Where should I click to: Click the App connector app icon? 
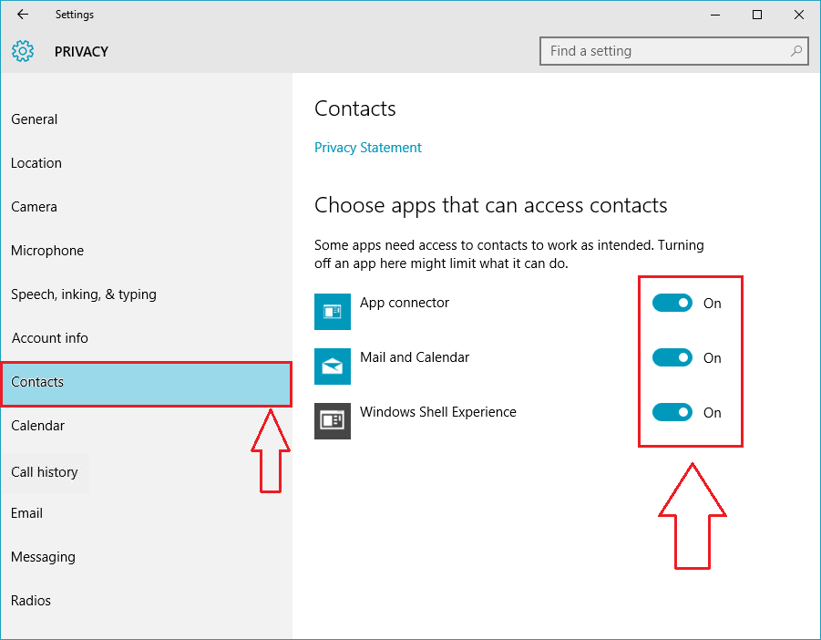(x=333, y=311)
